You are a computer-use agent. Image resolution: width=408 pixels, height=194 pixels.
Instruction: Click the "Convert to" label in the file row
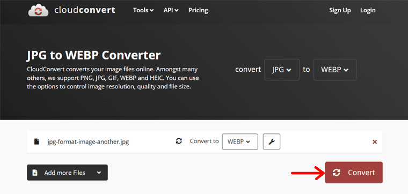click(204, 141)
